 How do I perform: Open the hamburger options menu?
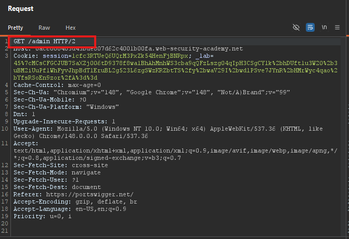coord(337,28)
